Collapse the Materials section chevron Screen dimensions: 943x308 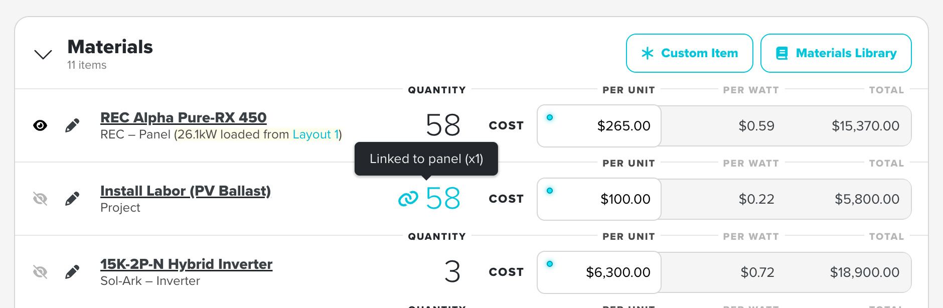pos(43,54)
